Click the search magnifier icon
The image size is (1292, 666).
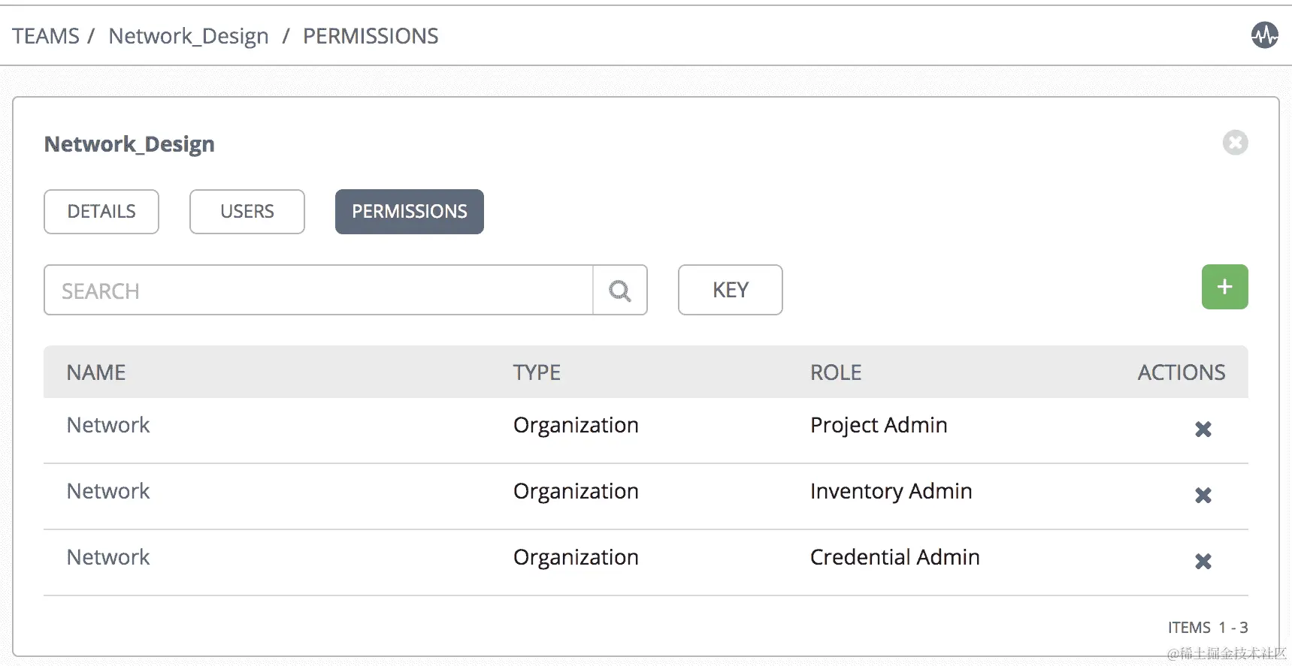tap(619, 291)
